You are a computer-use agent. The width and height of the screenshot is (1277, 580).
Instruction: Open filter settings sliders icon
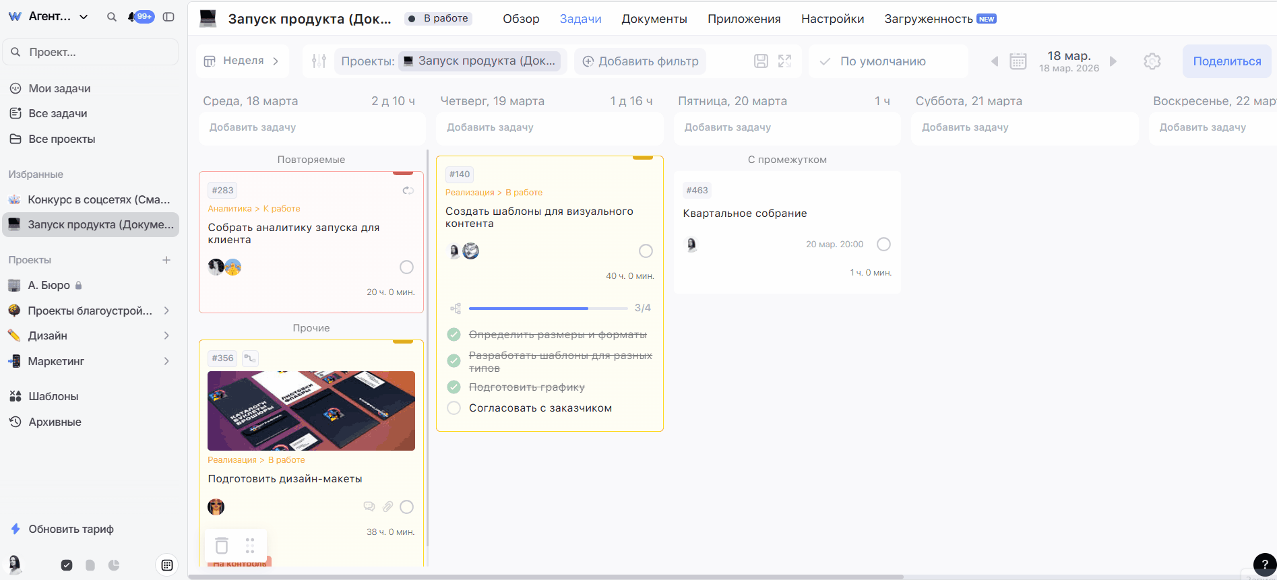pos(319,61)
